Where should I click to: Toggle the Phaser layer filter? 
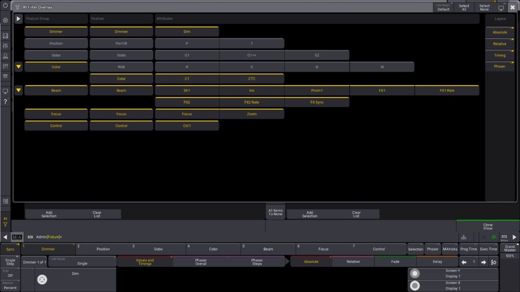click(500, 66)
